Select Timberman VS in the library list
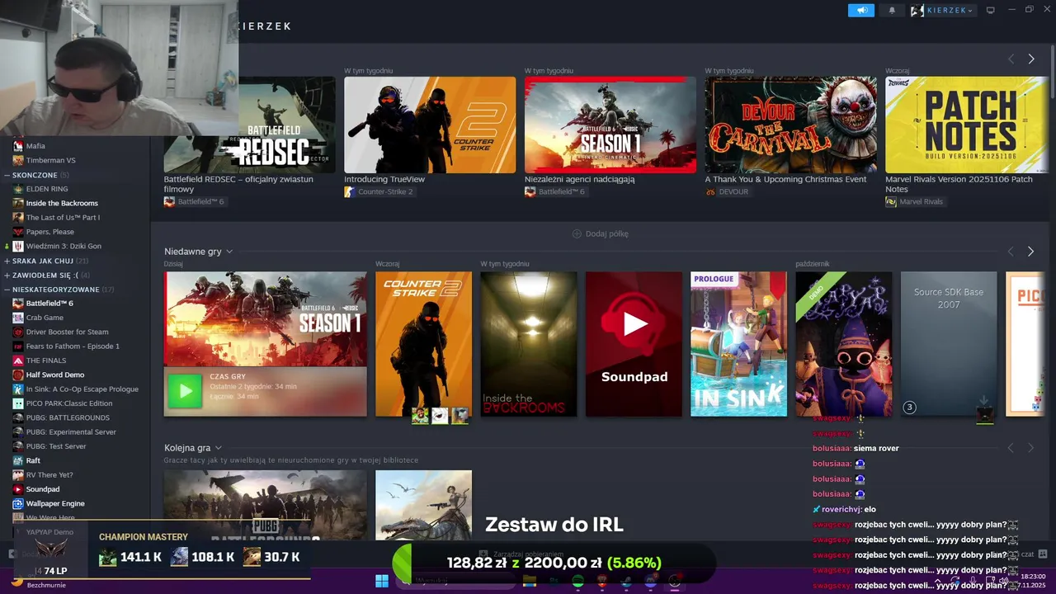The image size is (1056, 594). [50, 160]
